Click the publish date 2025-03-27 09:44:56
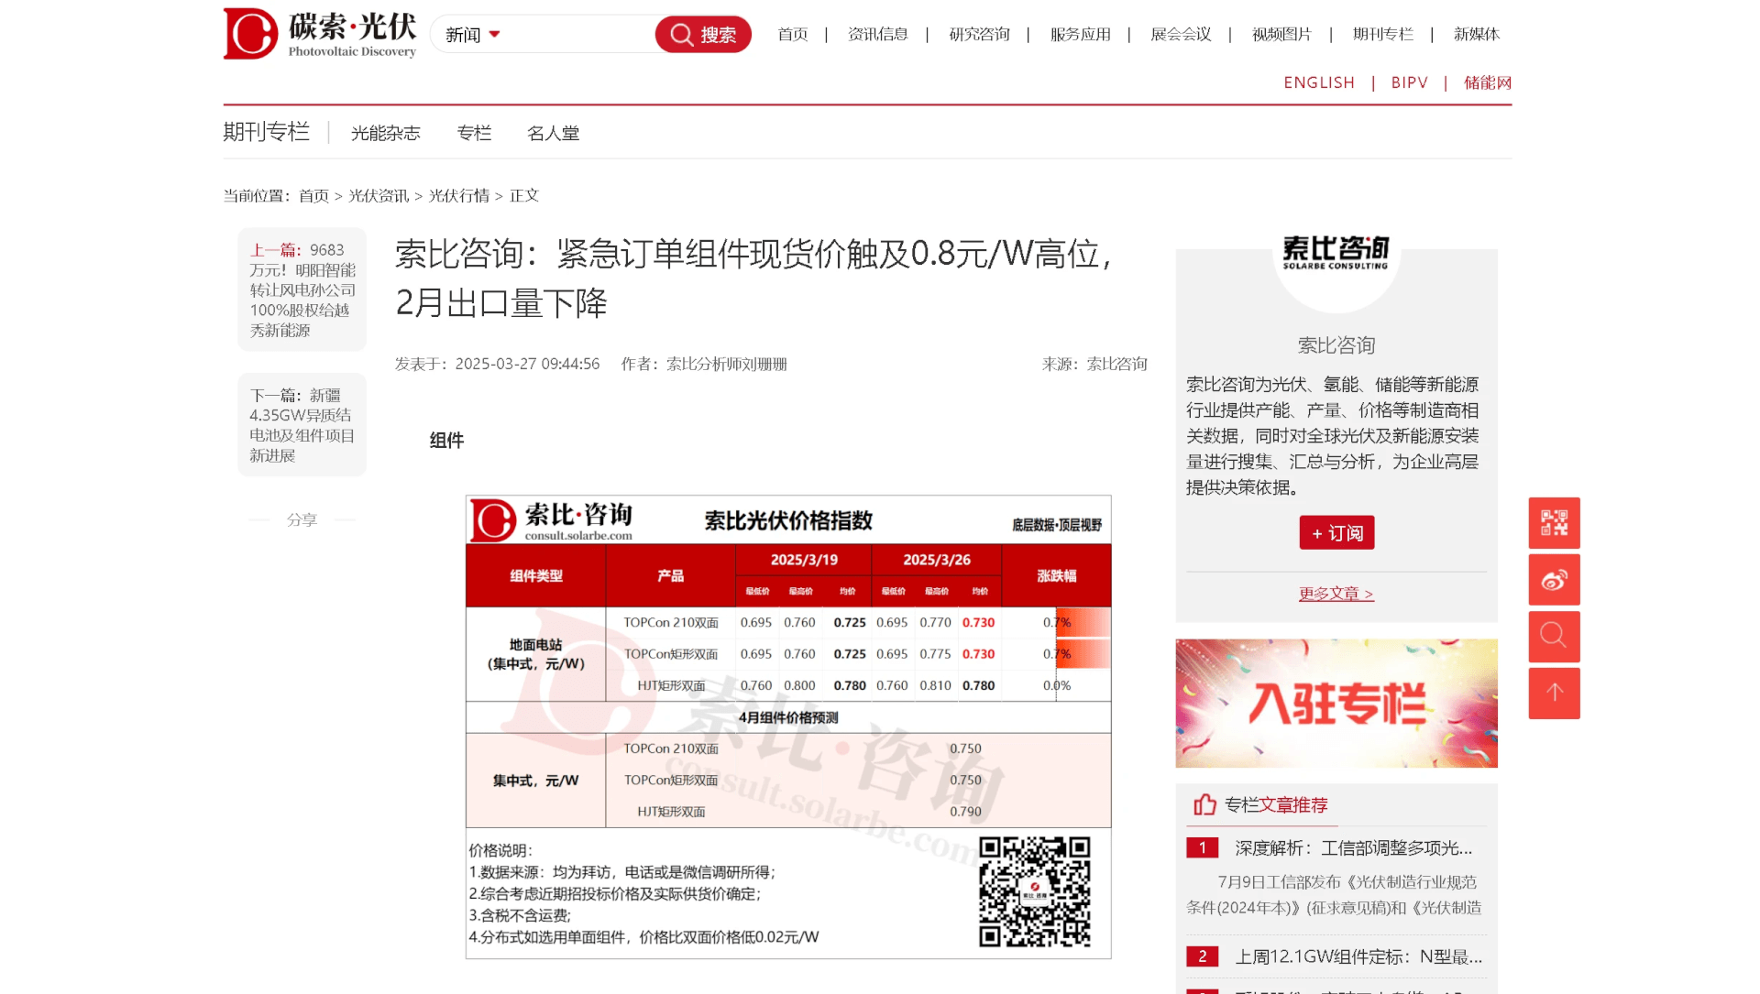The image size is (1760, 994). pos(527,364)
